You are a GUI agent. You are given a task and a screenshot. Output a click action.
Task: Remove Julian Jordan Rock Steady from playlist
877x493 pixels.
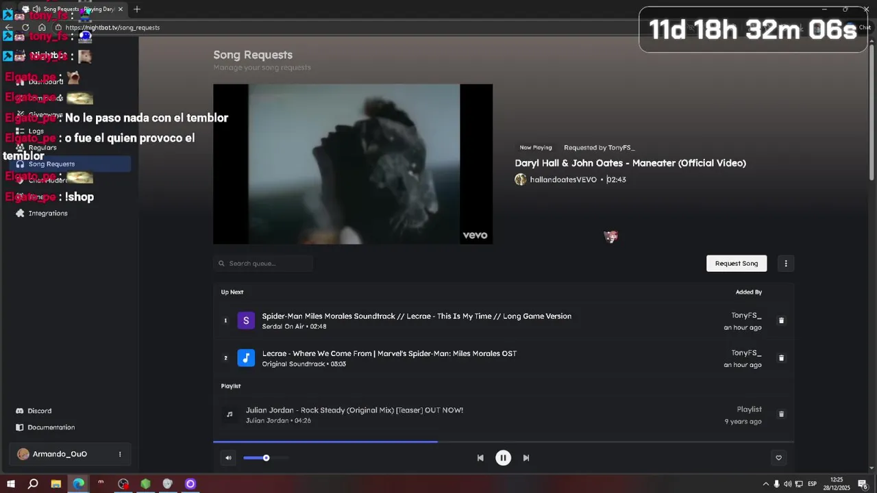pyautogui.click(x=781, y=414)
